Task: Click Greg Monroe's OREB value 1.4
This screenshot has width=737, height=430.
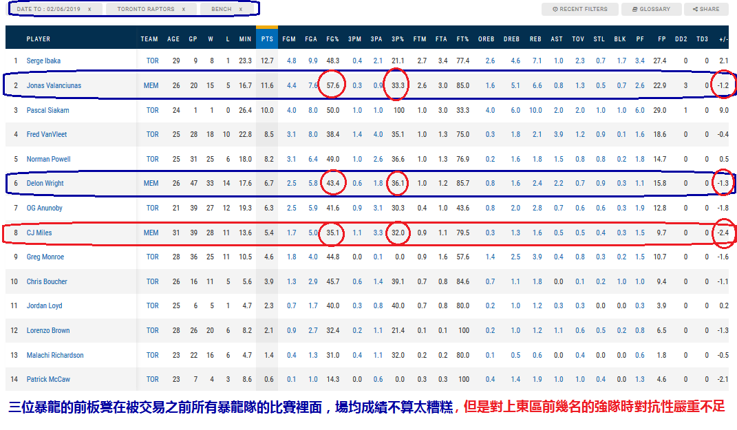Action: pos(490,257)
